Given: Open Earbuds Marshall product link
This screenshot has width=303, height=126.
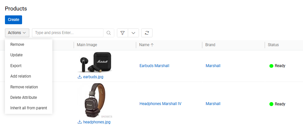Looking at the screenshot, I should pos(154,66).
